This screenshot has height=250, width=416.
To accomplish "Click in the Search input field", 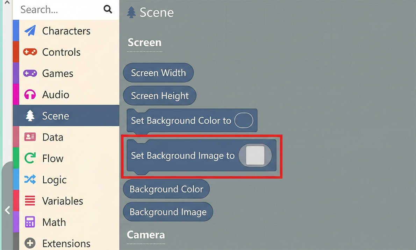I will (x=59, y=9).
